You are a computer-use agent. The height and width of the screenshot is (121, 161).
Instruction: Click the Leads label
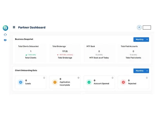28,84
